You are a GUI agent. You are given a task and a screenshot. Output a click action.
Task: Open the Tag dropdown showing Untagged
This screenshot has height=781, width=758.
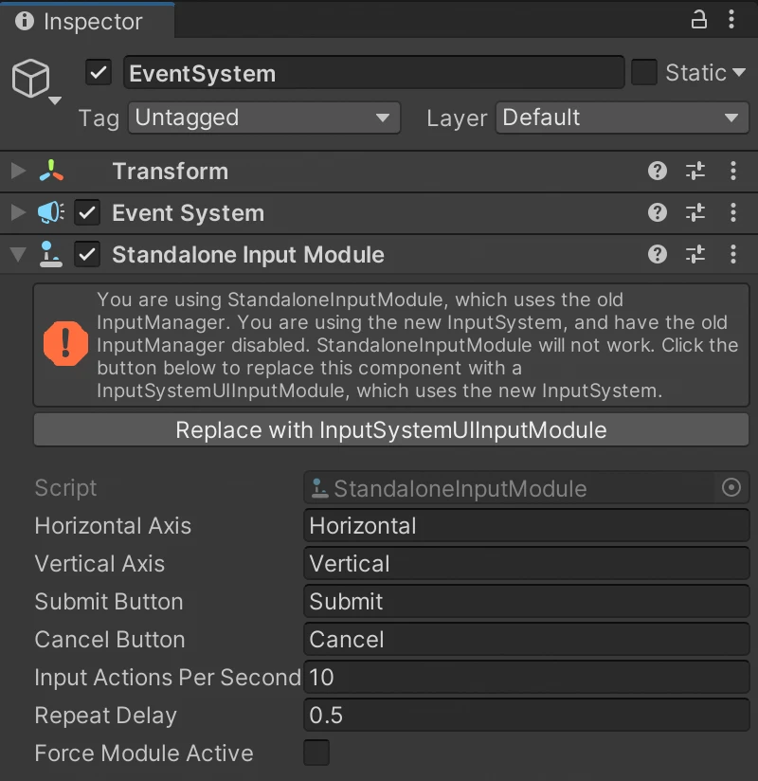coord(263,118)
